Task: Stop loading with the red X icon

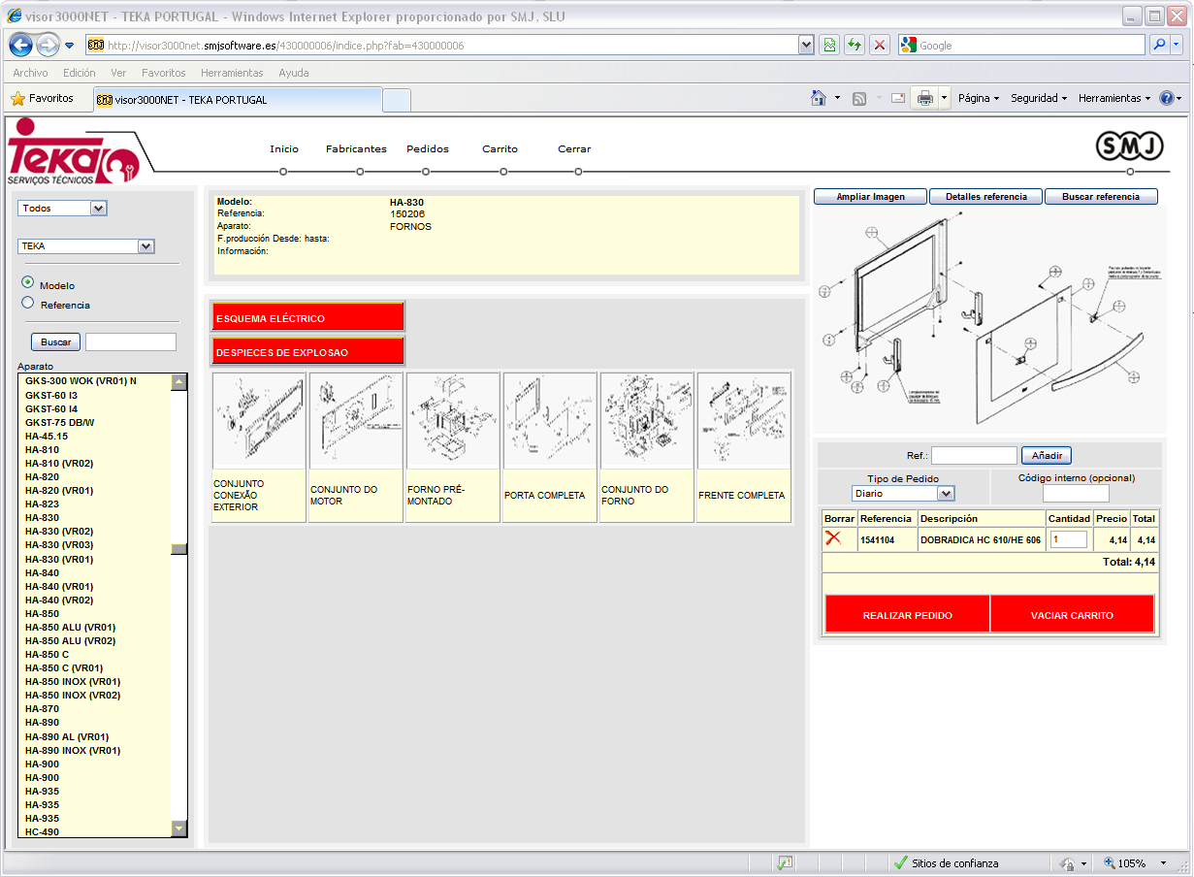Action: click(x=880, y=45)
